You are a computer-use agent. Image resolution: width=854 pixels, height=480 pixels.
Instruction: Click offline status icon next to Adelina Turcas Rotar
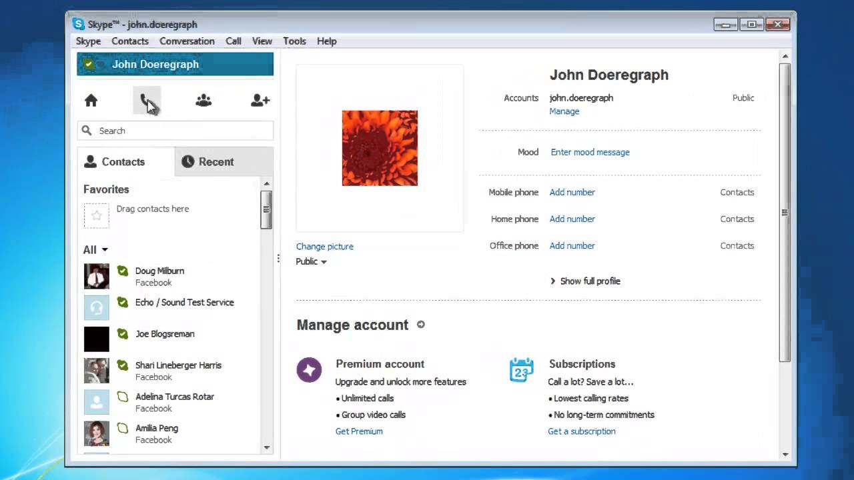(x=123, y=397)
